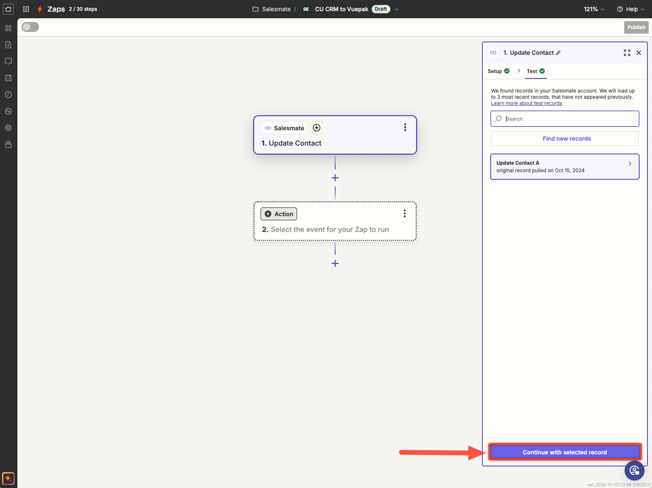652x488 pixels.
Task: Open the comment bubble icon in sidebar
Action: point(8,61)
